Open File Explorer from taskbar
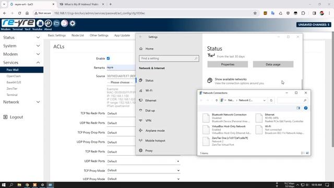The width and height of the screenshot is (334, 188). [19, 185]
